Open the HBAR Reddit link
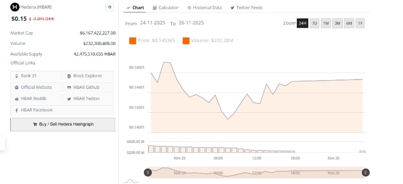403x184 pixels. coord(36,99)
